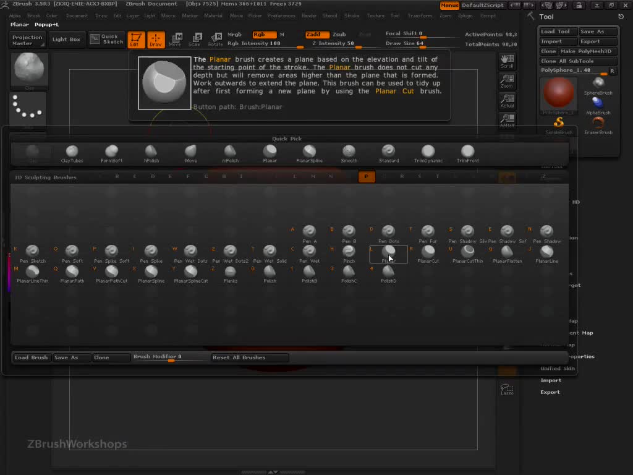This screenshot has width=633, height=475.
Task: Open the Preferences menu
Action: click(x=281, y=15)
